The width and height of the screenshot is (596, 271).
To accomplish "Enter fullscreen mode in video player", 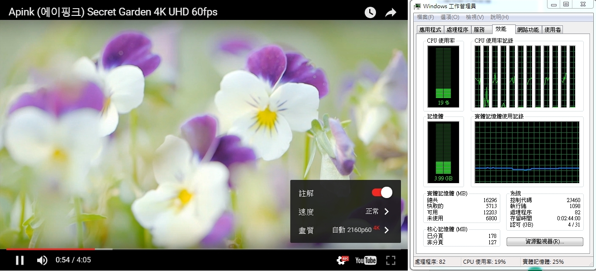I will [x=391, y=260].
